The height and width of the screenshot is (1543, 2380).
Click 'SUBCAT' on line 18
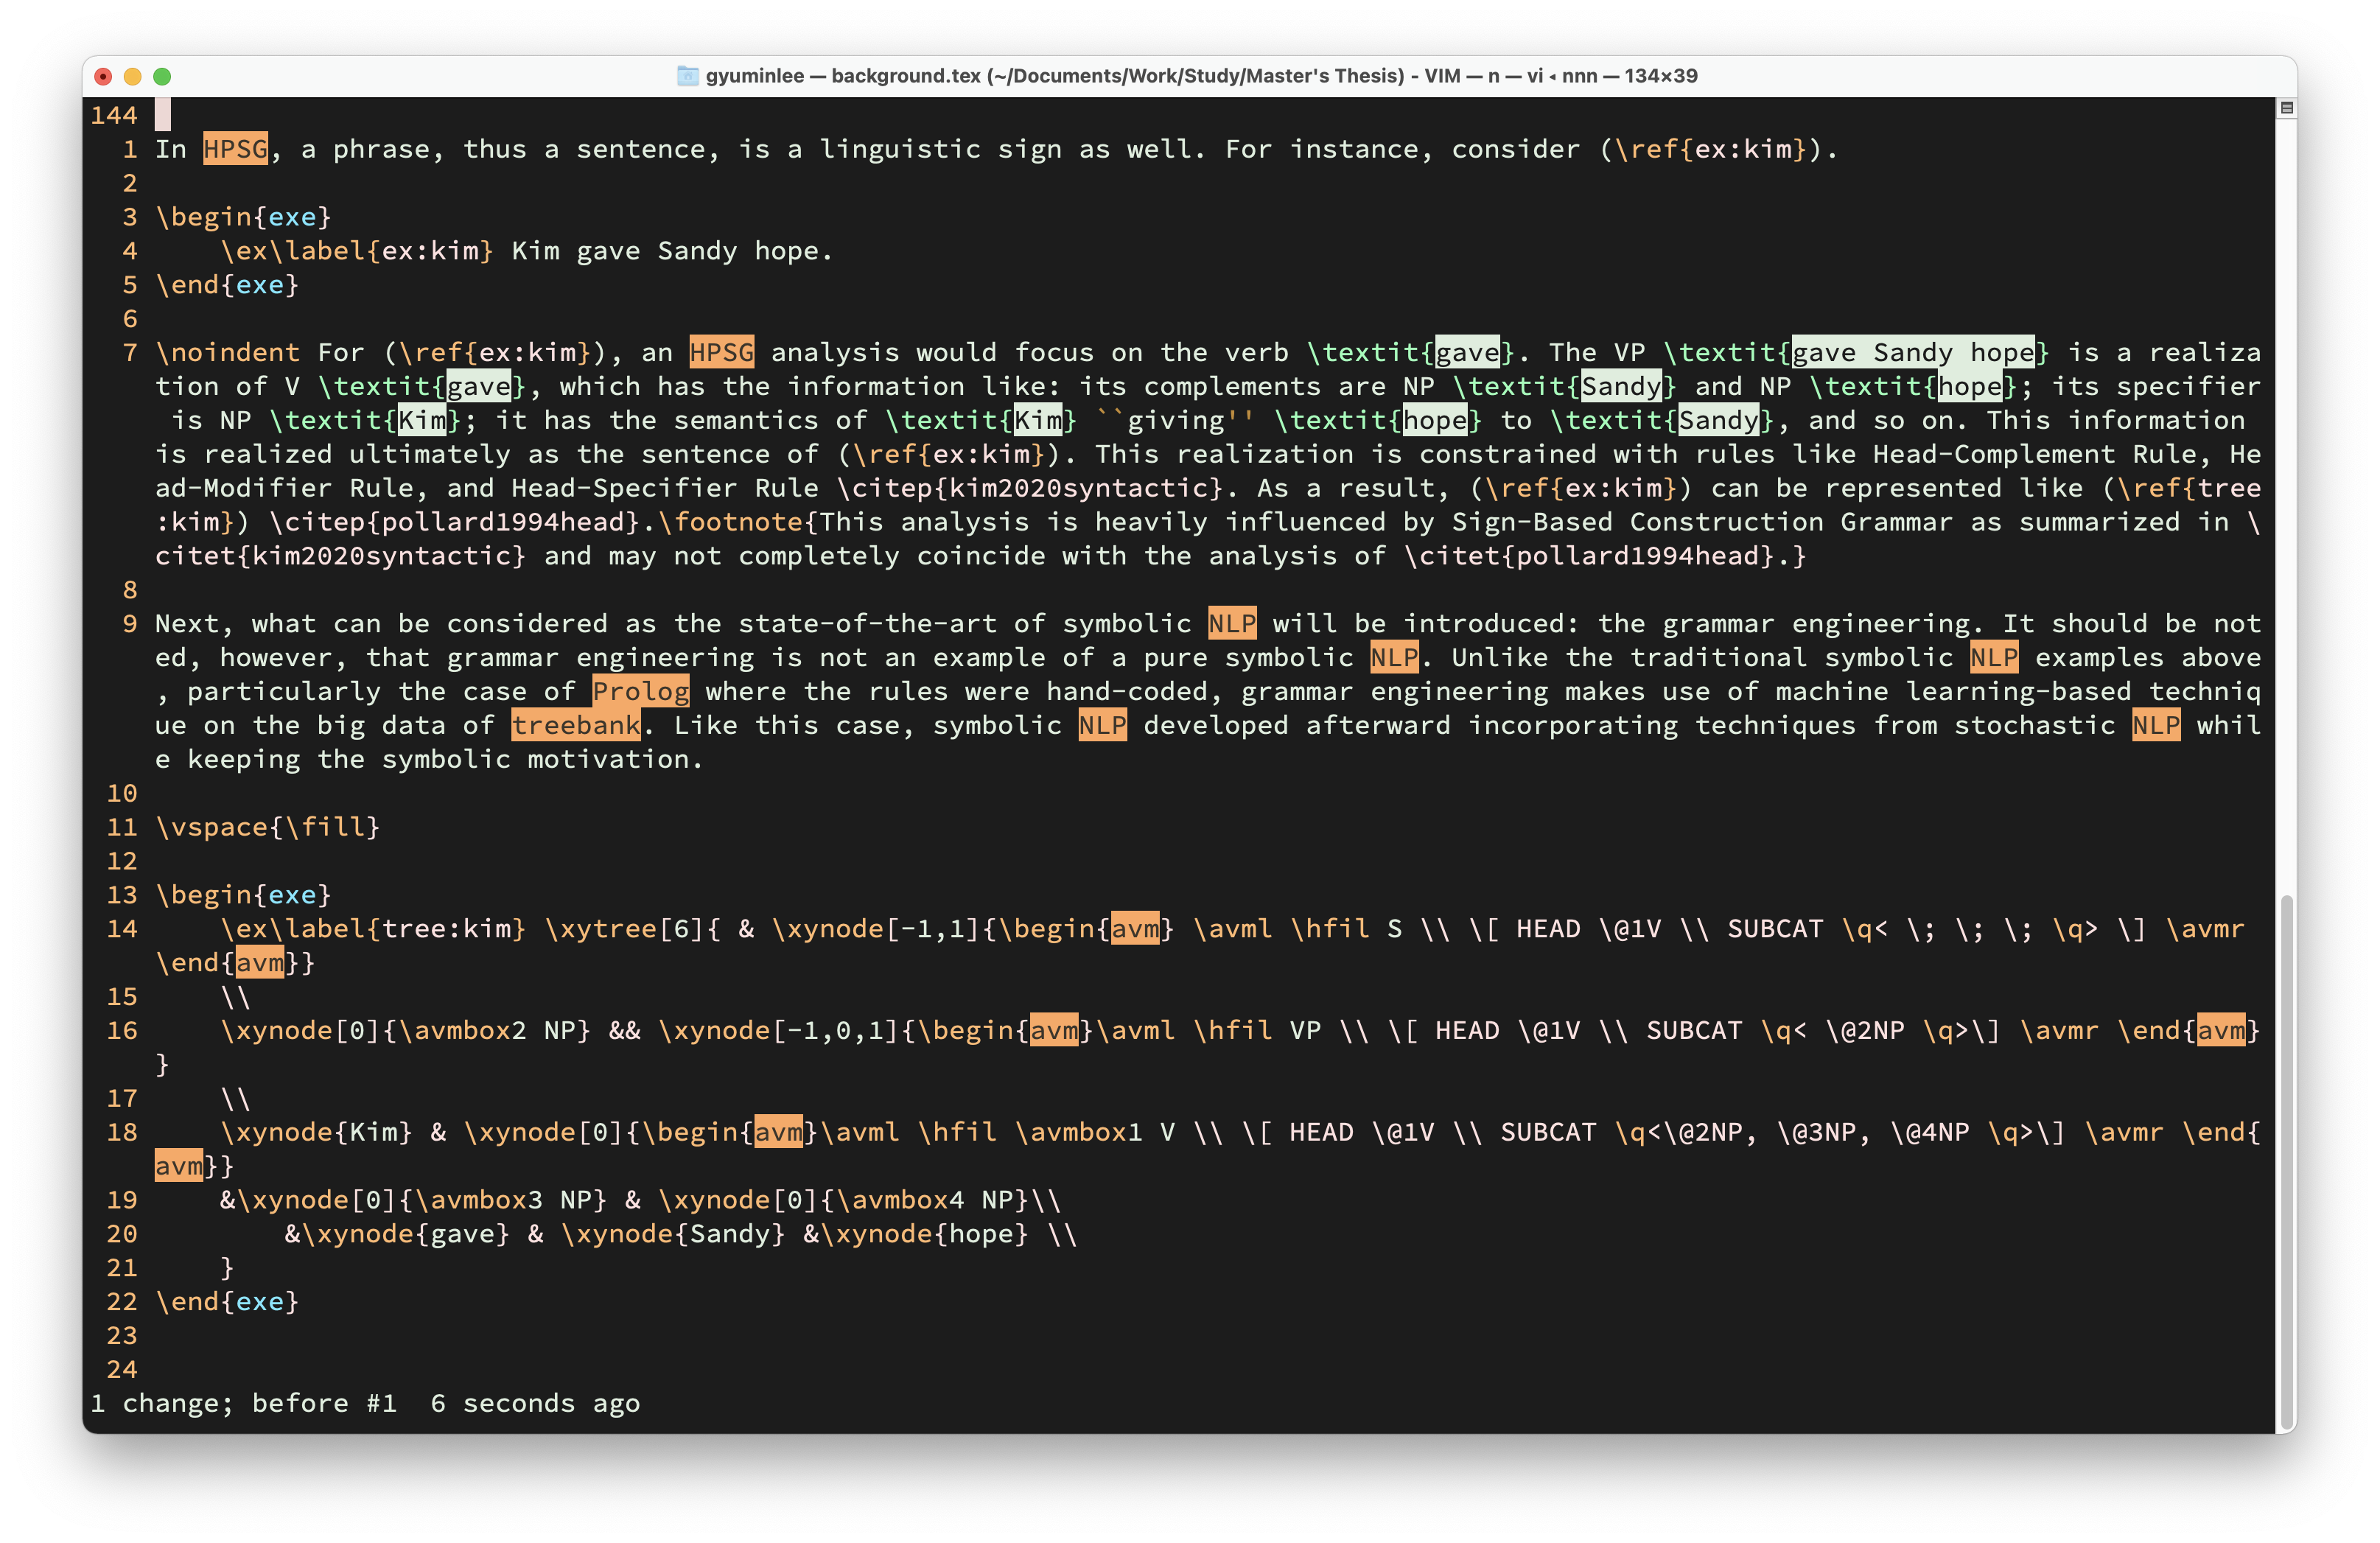1548,1133
